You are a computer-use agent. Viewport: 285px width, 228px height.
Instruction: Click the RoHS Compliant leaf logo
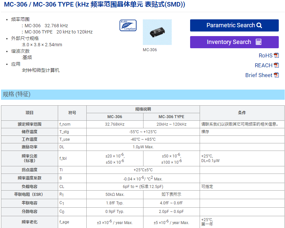128,26
